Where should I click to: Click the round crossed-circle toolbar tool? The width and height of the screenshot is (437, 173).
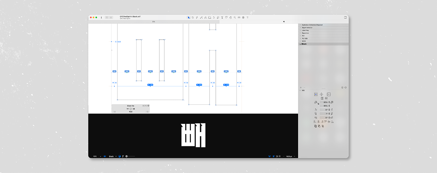point(243,17)
